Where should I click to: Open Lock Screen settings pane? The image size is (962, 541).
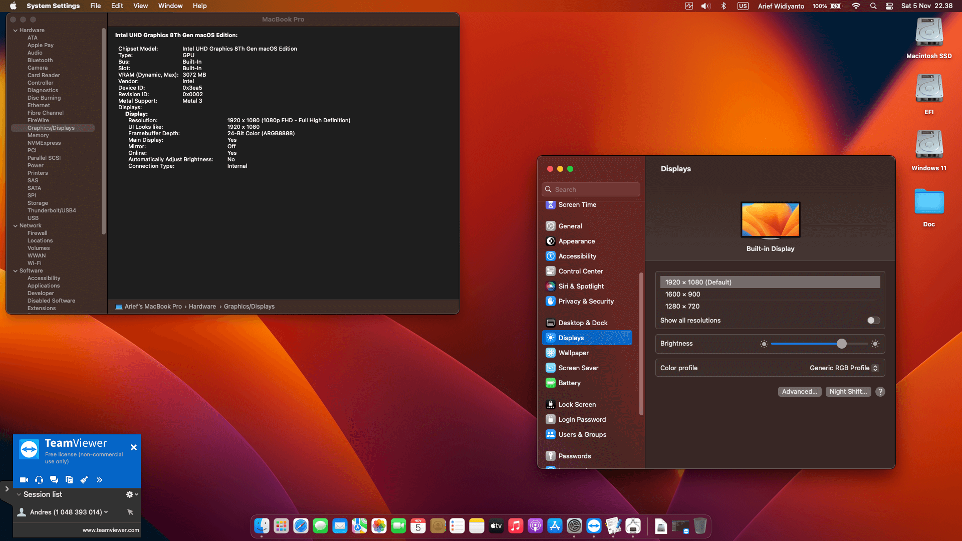pyautogui.click(x=587, y=405)
